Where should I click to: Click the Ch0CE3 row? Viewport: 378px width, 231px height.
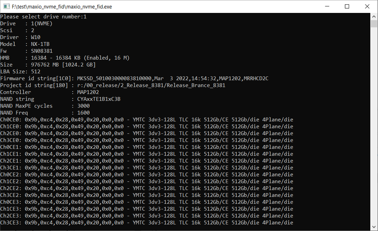147,202
